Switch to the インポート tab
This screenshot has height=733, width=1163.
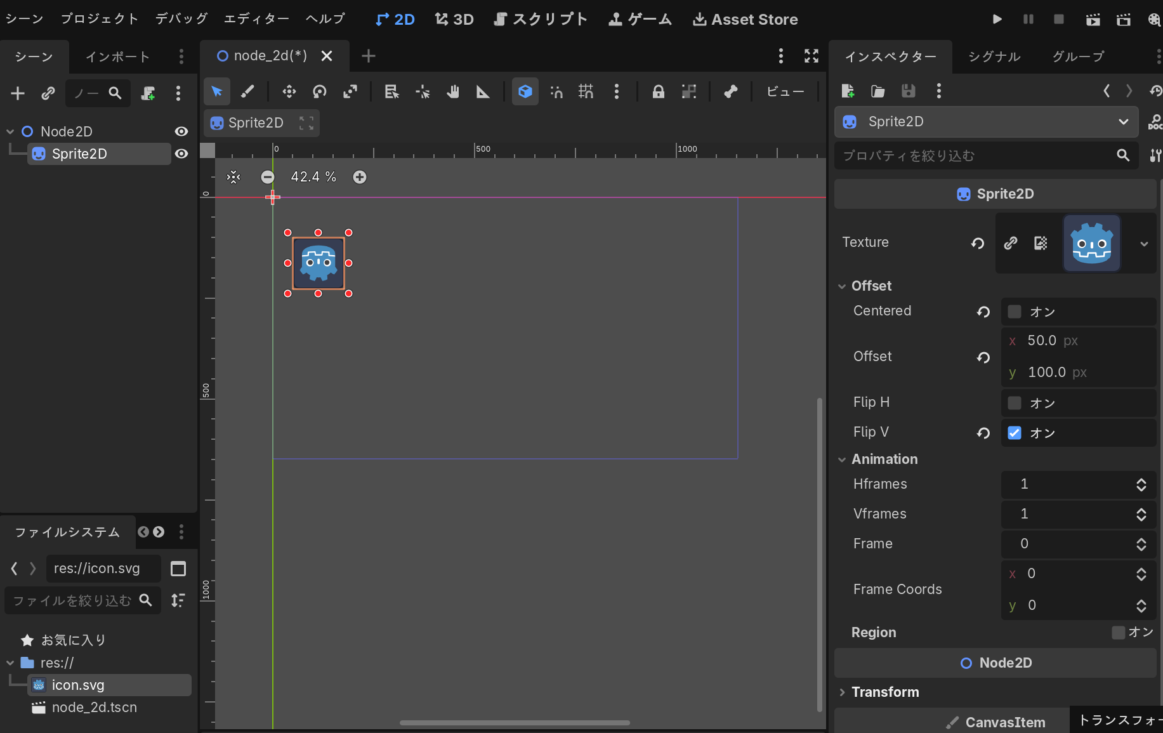tap(118, 56)
